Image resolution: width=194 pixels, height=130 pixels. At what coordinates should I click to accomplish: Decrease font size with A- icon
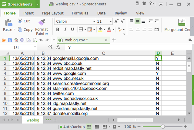pyautogui.click(x=122, y=21)
